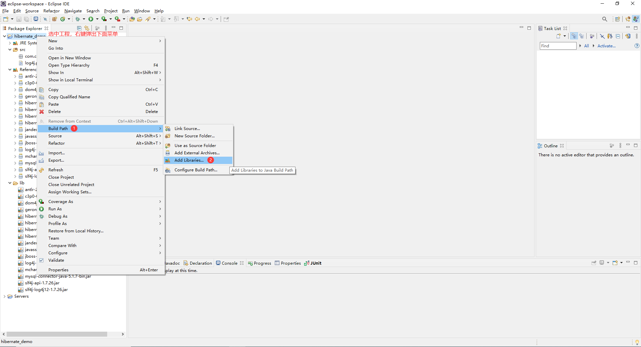Open the Run dropdown arrow on toolbar
This screenshot has width=641, height=347.
pyautogui.click(x=97, y=19)
